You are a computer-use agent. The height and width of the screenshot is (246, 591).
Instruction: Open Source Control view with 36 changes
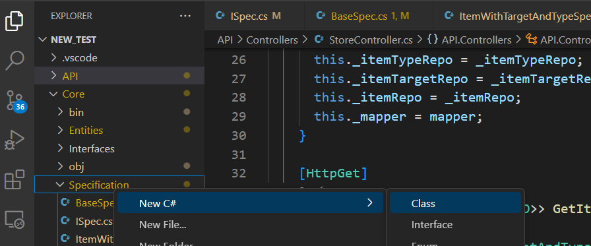(15, 101)
